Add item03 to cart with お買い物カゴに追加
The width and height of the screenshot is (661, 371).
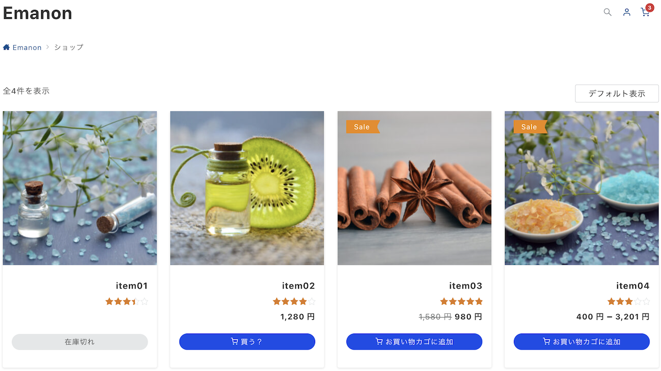(414, 342)
